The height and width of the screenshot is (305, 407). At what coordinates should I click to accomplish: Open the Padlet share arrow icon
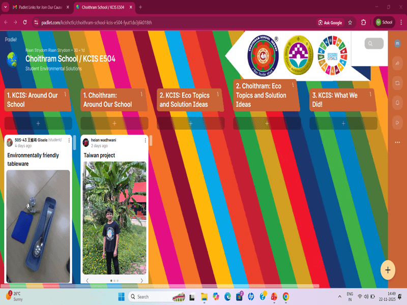(x=397, y=63)
